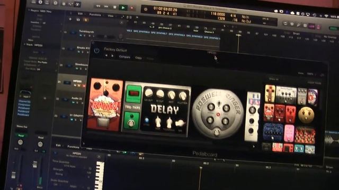The width and height of the screenshot is (339, 190).
Task: Expand the Region MIDI Thru disclosure triangle
Action: tap(29, 10)
